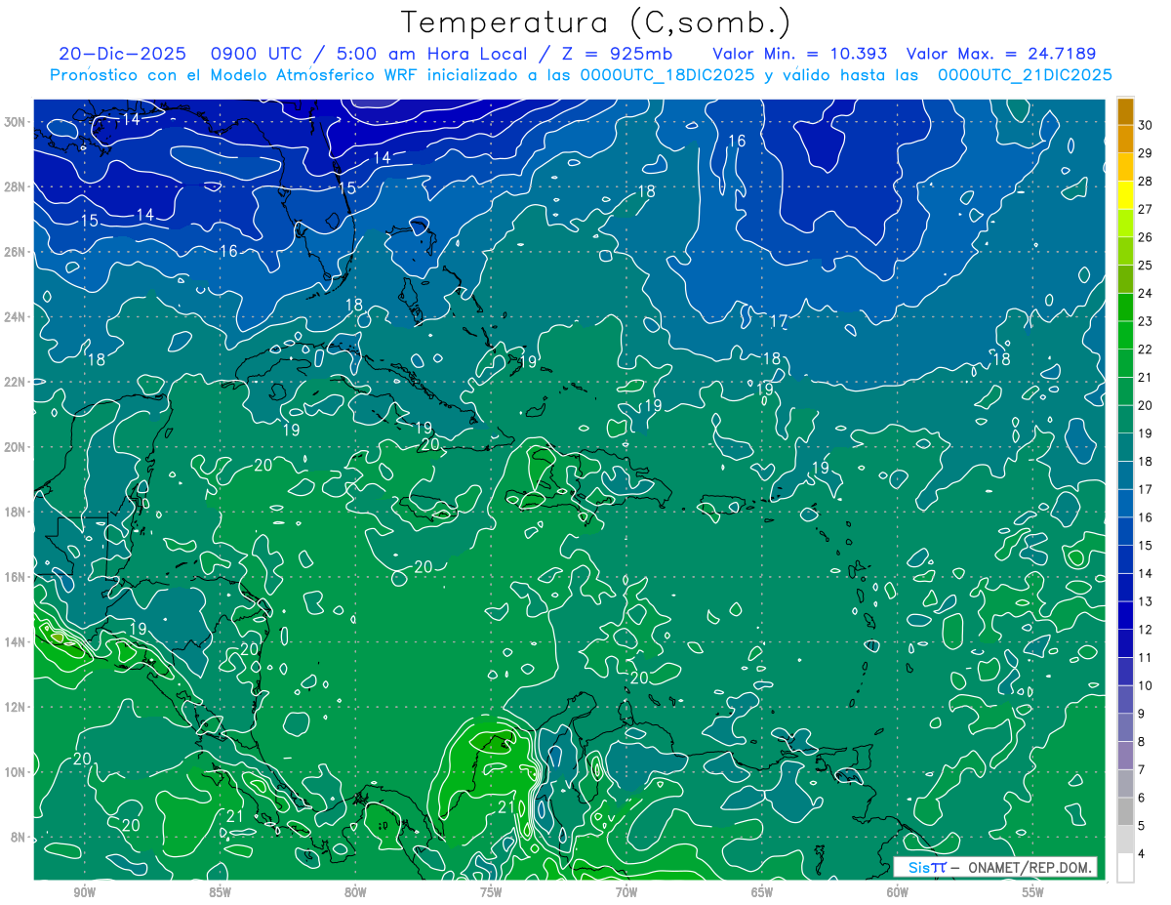Click the "SisTT" logo text

(x=926, y=867)
